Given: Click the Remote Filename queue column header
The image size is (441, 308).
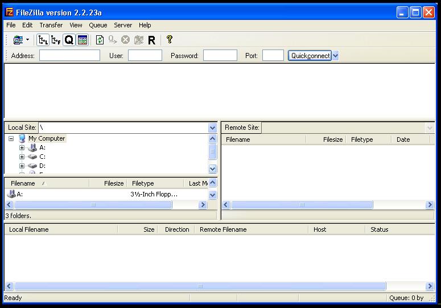Looking at the screenshot, I should (x=252, y=229).
